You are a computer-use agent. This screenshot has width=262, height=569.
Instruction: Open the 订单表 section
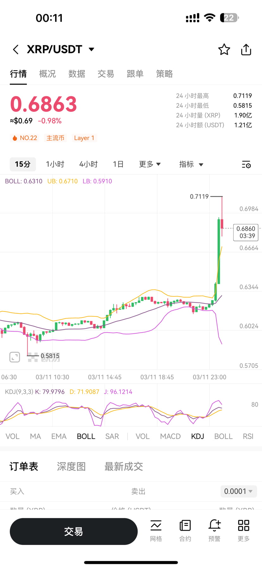coord(24,467)
